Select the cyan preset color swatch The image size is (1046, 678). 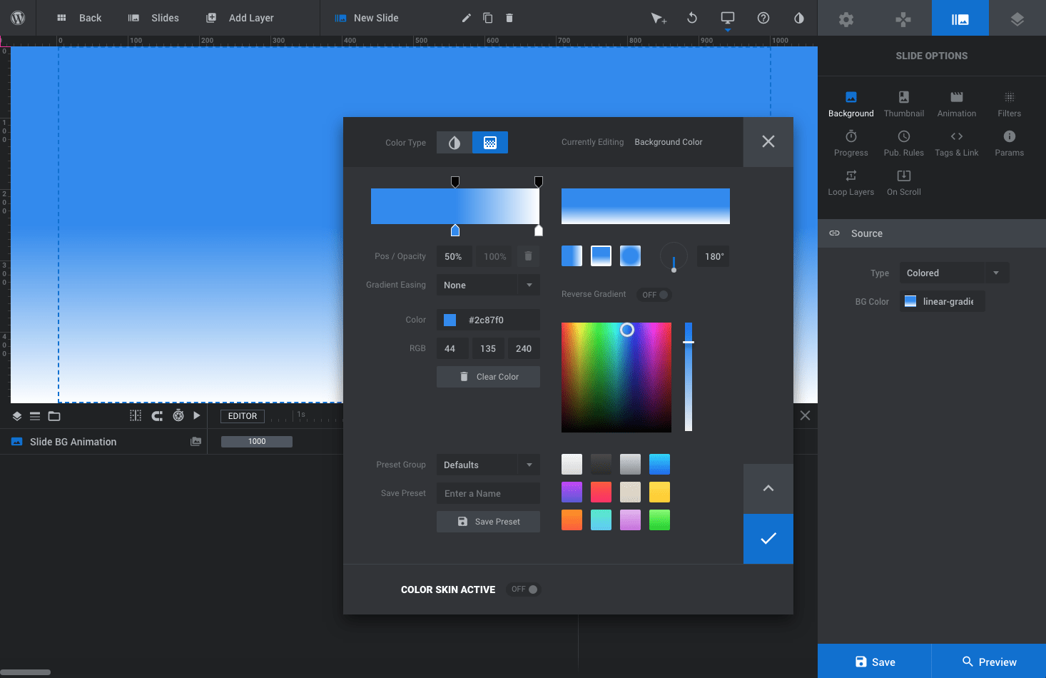[601, 520]
